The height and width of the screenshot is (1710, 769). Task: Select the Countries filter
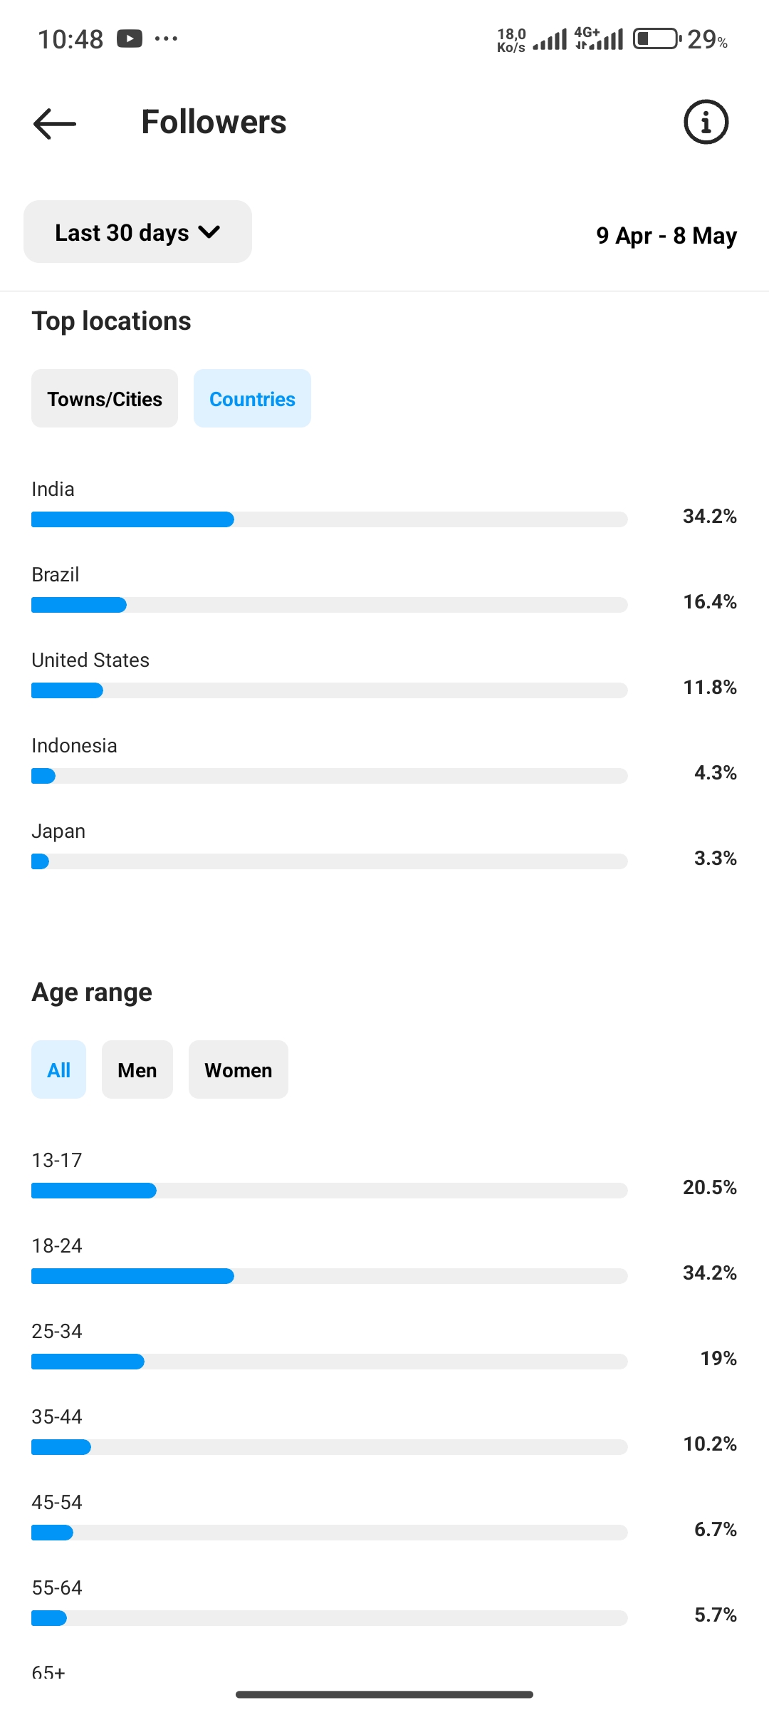[252, 398]
